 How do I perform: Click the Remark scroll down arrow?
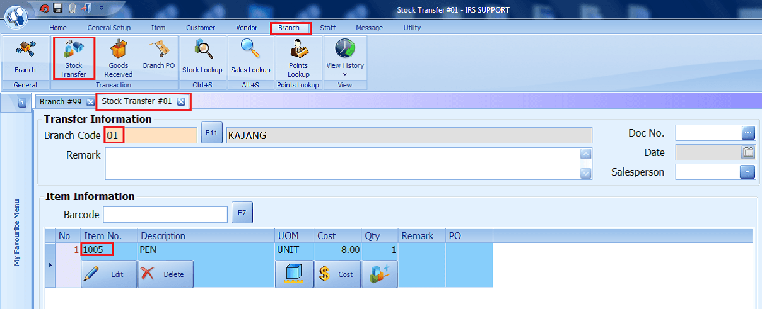point(586,174)
